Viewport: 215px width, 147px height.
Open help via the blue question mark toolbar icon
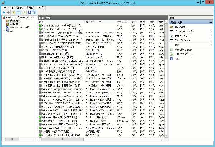click(x=29, y=12)
